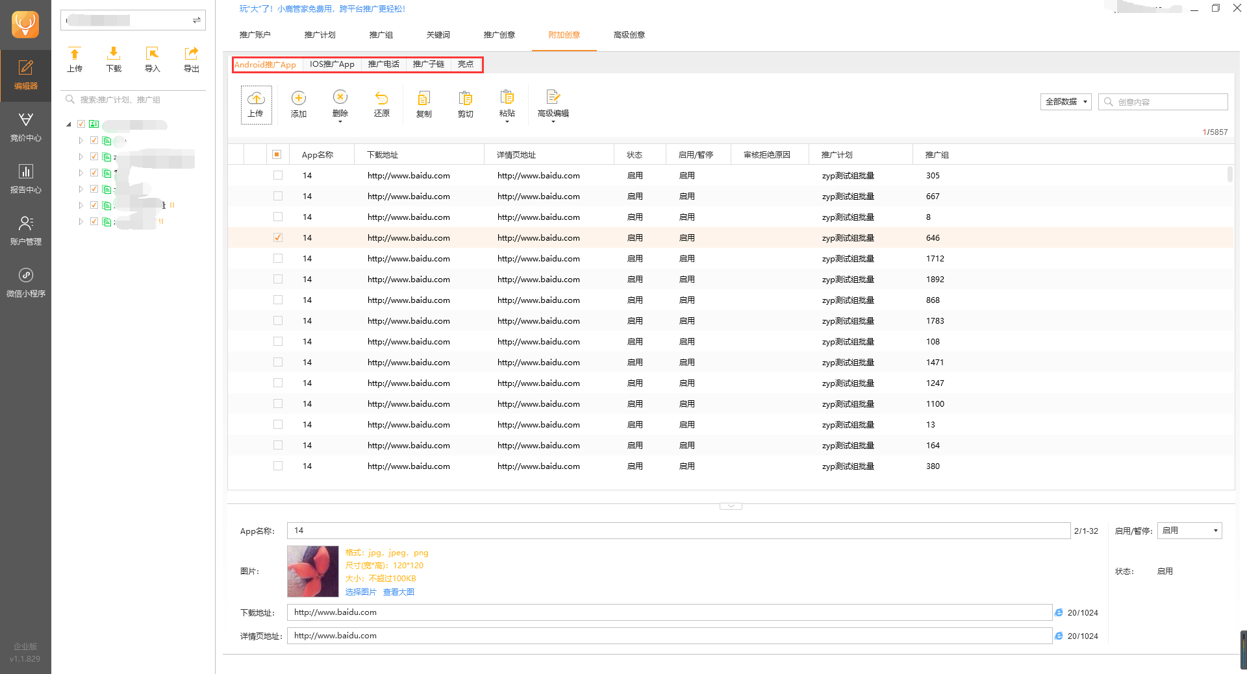
Task: Switch to the 推广计划 tab
Action: pos(320,35)
